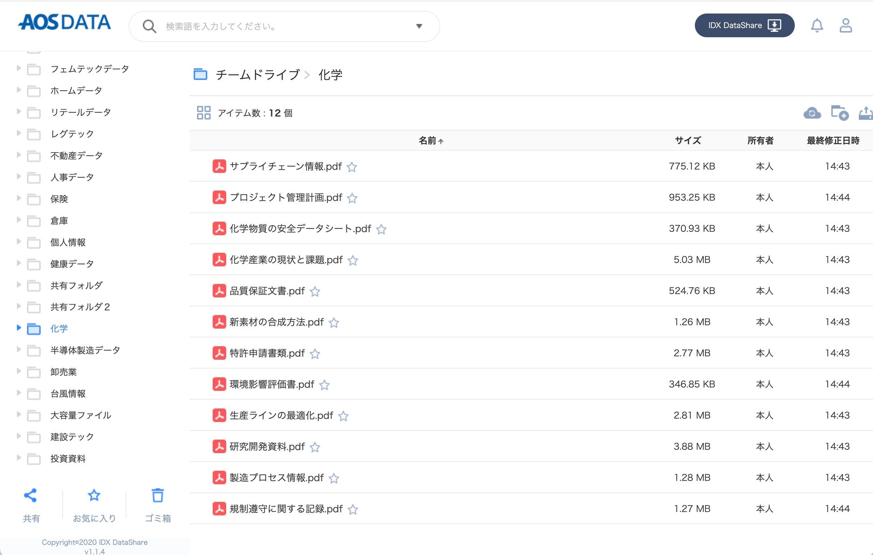
Task: Open the user account profile icon
Action: click(845, 26)
